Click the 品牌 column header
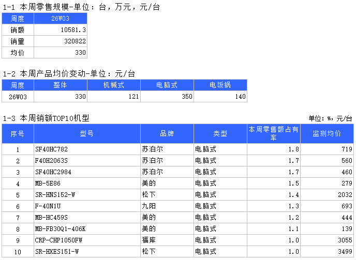 pyautogui.click(x=167, y=134)
